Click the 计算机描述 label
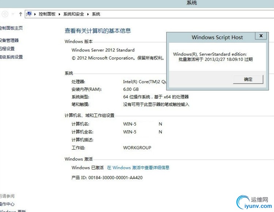Viewport: 274px width, 212px height. tap(83, 140)
